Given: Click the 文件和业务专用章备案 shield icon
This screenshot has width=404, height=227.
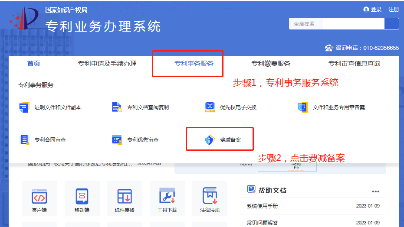Looking at the screenshot, I should (302, 107).
